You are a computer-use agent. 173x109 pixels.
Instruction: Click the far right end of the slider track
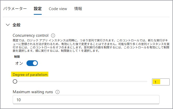point(147,82)
